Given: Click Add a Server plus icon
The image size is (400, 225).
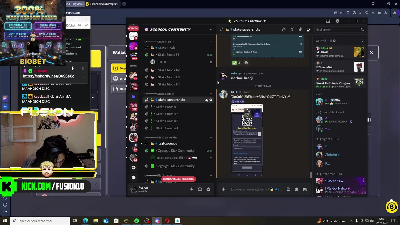Looking at the screenshot, I should tap(133, 167).
